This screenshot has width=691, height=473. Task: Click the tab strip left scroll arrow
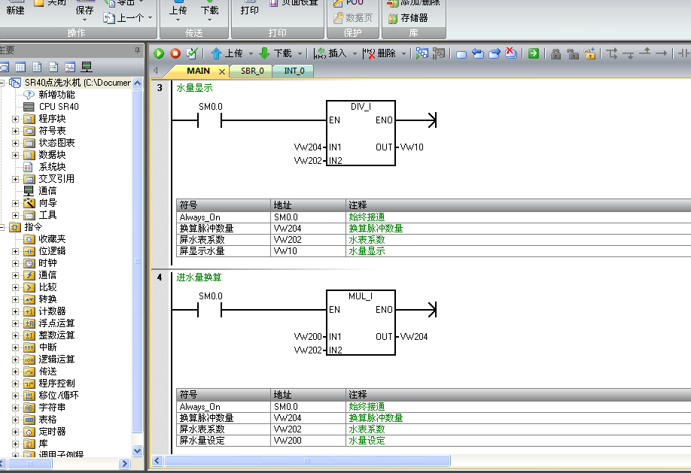pyautogui.click(x=156, y=70)
